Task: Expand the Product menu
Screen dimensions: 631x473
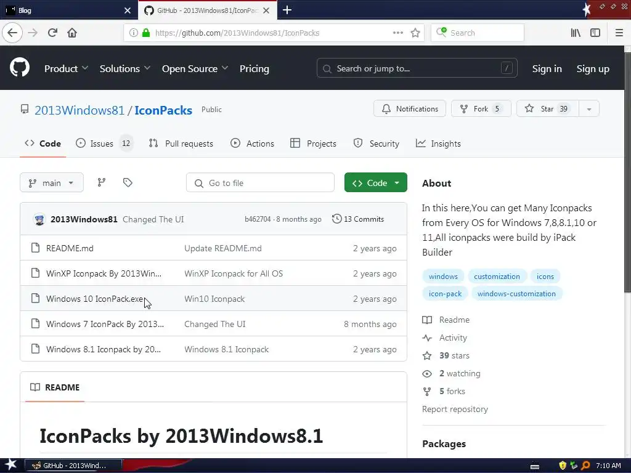Action: pos(66,68)
